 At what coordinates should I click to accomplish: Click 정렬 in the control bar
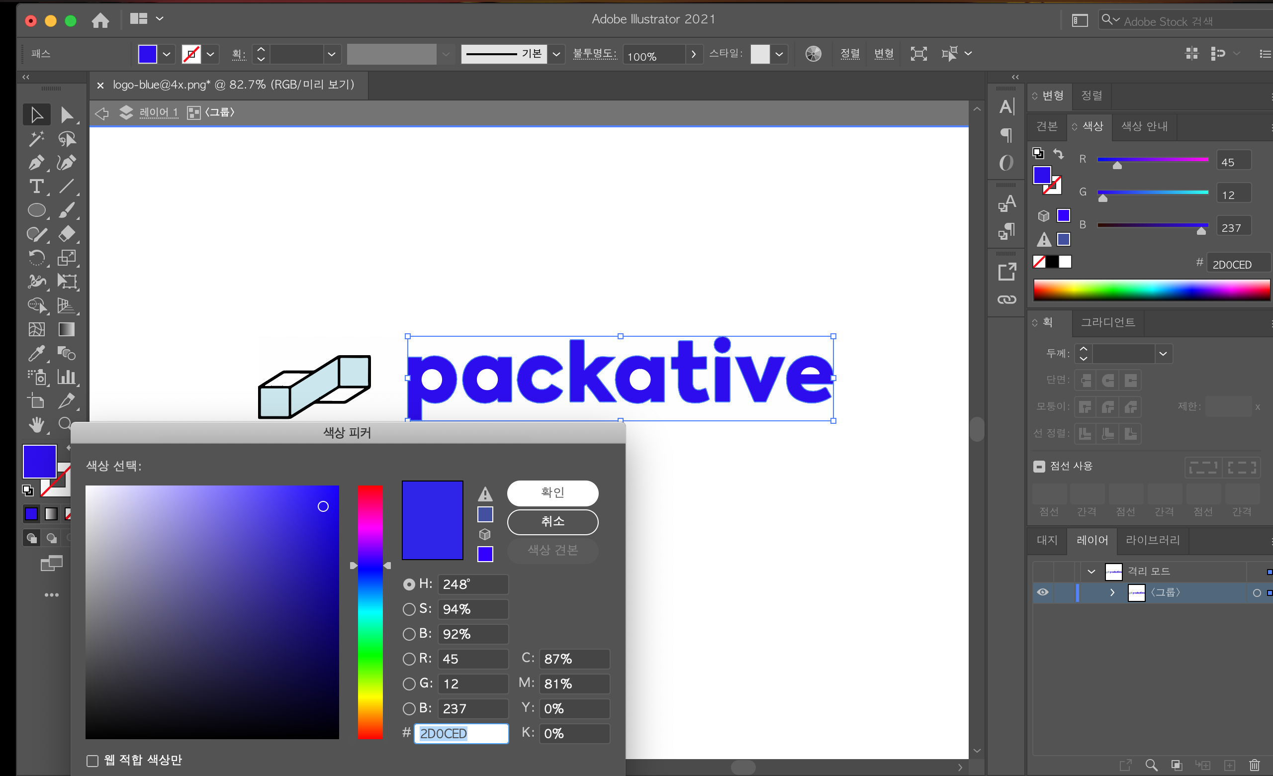pos(850,54)
